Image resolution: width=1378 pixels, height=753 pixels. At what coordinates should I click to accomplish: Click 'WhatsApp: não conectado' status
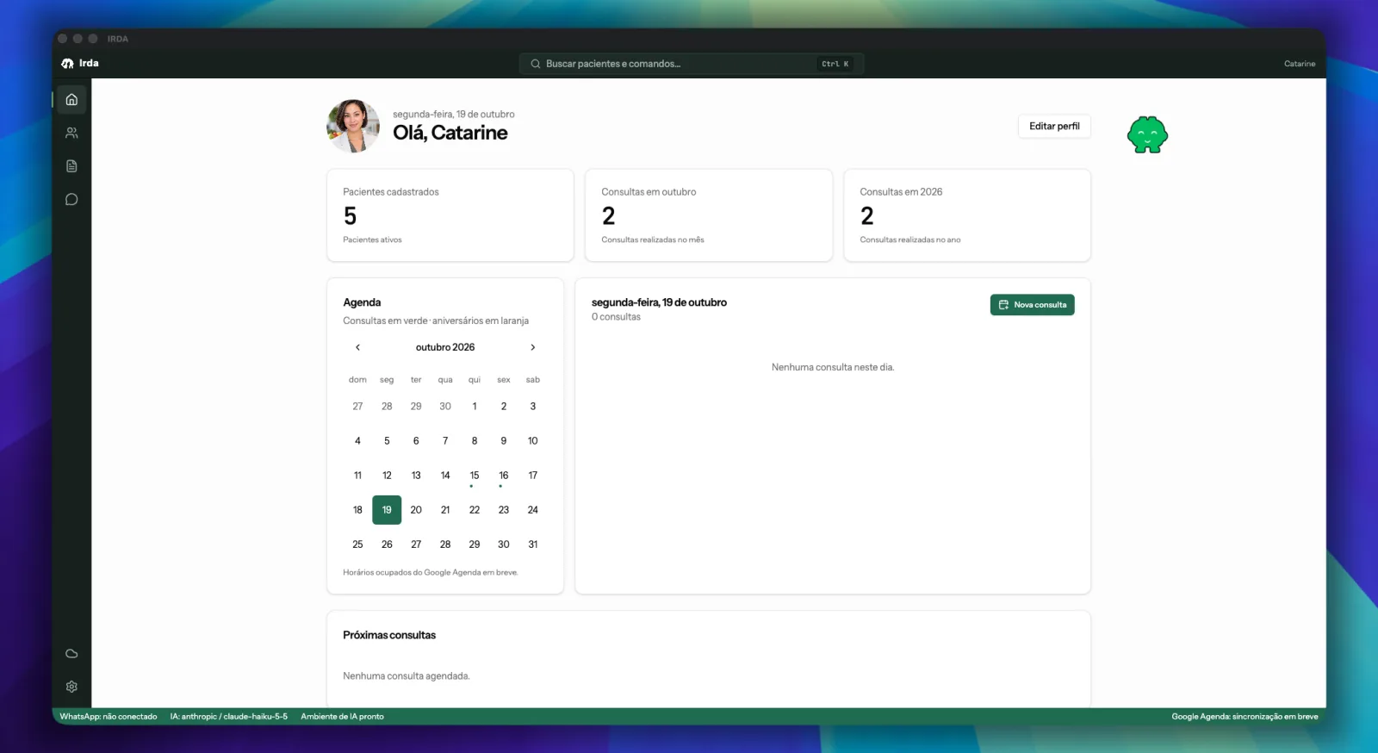point(109,717)
